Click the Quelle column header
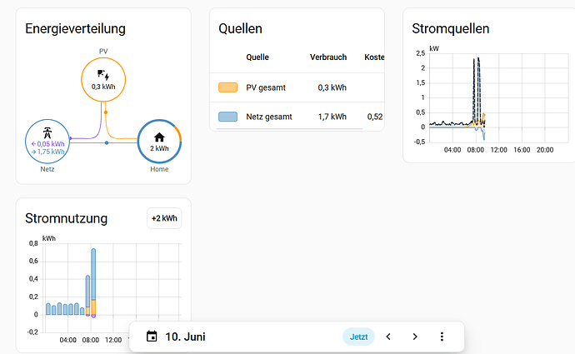This screenshot has width=575, height=354. (x=257, y=57)
